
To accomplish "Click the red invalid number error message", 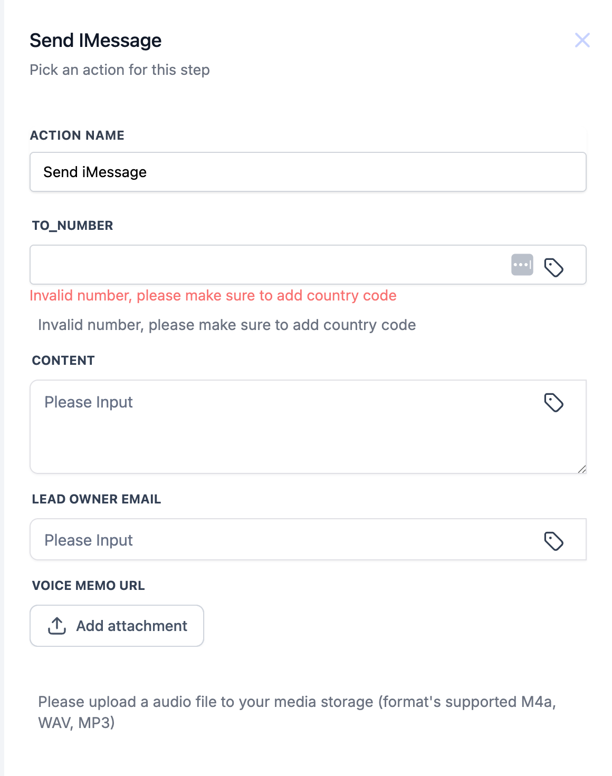I will (x=213, y=296).
